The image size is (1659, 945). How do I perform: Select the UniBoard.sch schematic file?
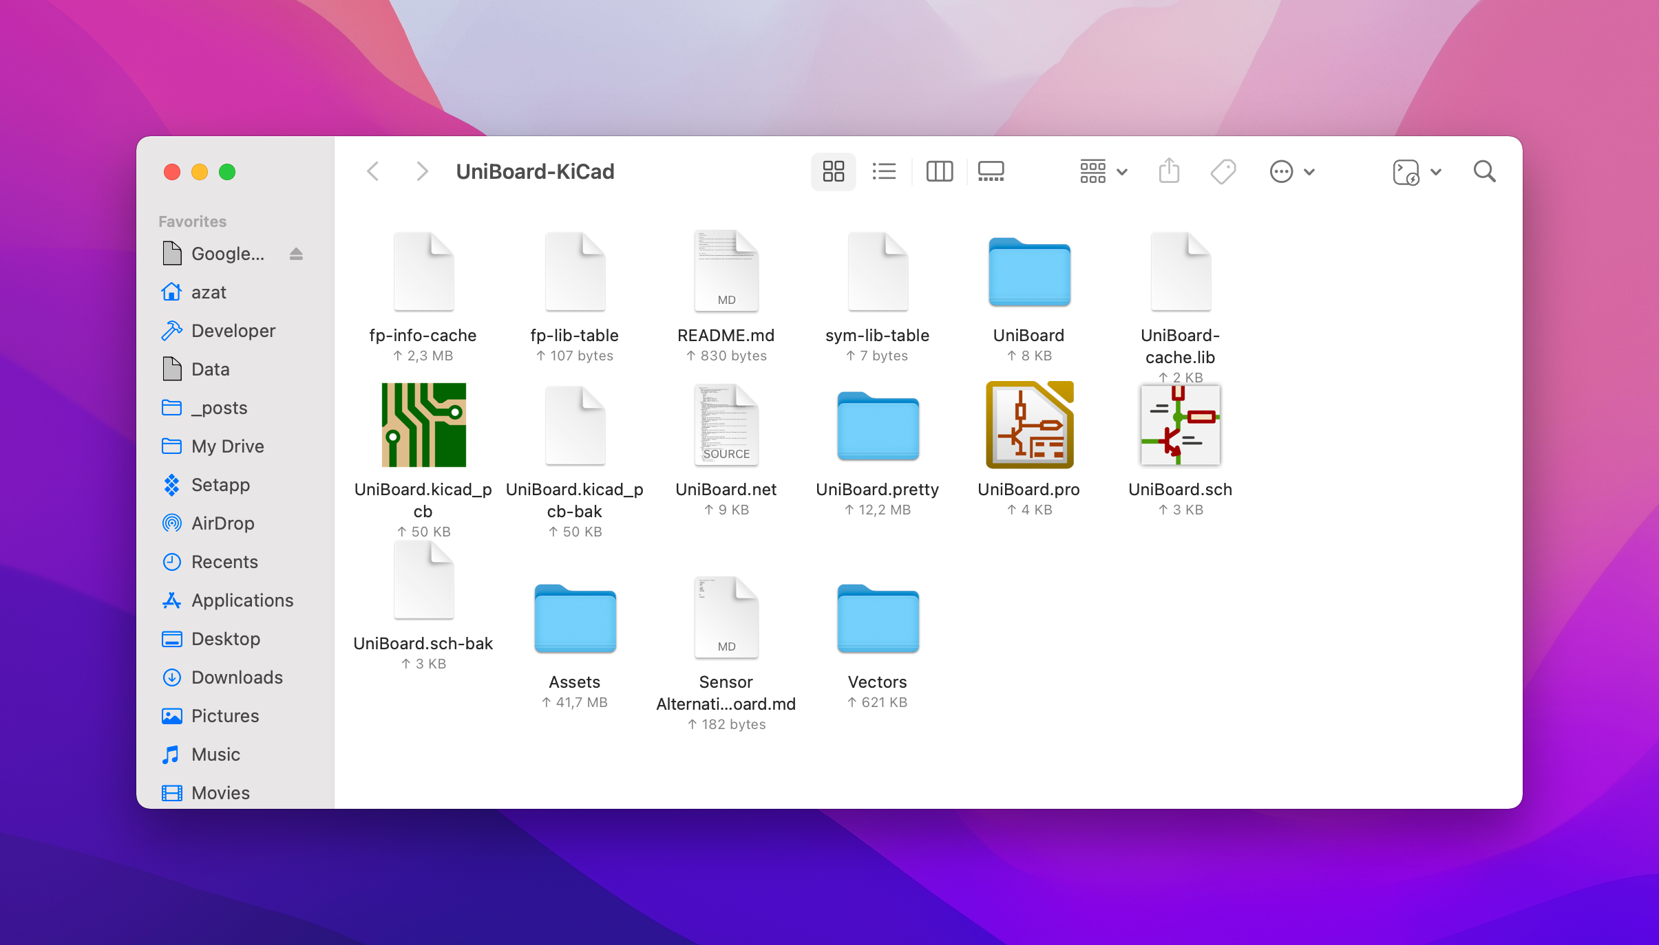point(1180,425)
